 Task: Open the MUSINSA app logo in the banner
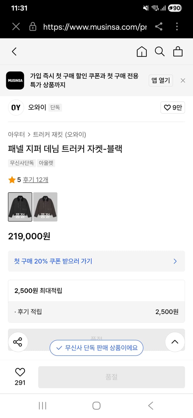pyautogui.click(x=15, y=81)
